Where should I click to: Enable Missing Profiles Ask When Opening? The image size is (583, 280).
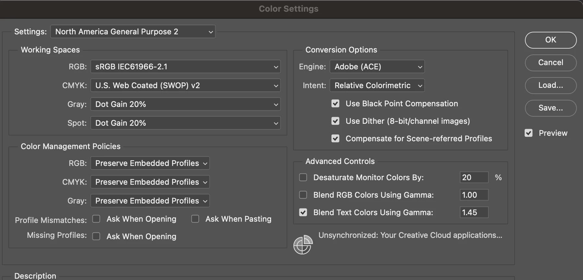(96, 236)
